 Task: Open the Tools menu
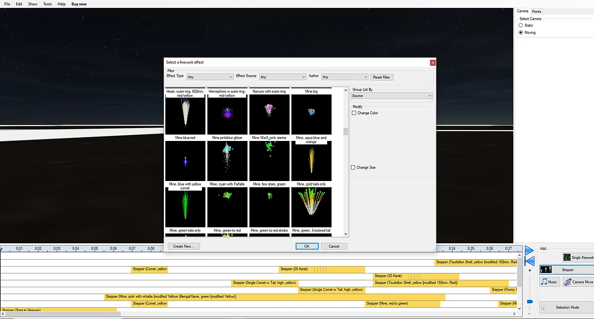[x=48, y=4]
